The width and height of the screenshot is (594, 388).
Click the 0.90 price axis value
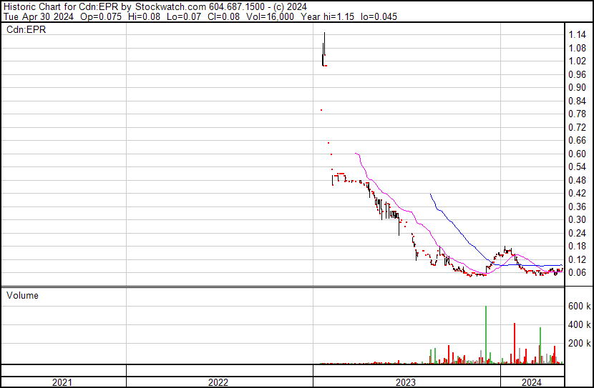tap(578, 88)
